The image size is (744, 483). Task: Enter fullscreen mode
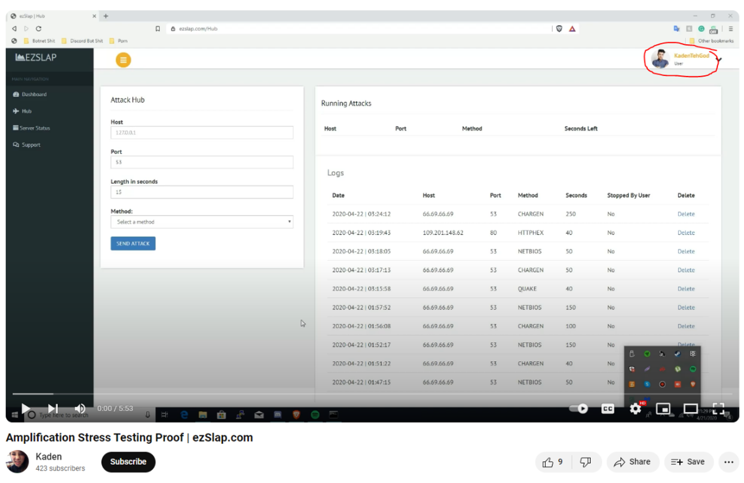tap(718, 408)
